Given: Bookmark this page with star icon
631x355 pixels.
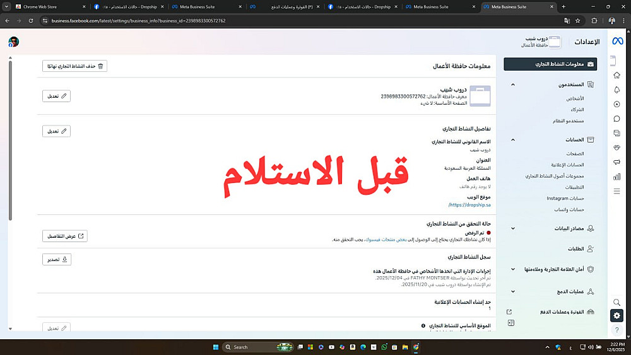Looking at the screenshot, I should pyautogui.click(x=578, y=21).
